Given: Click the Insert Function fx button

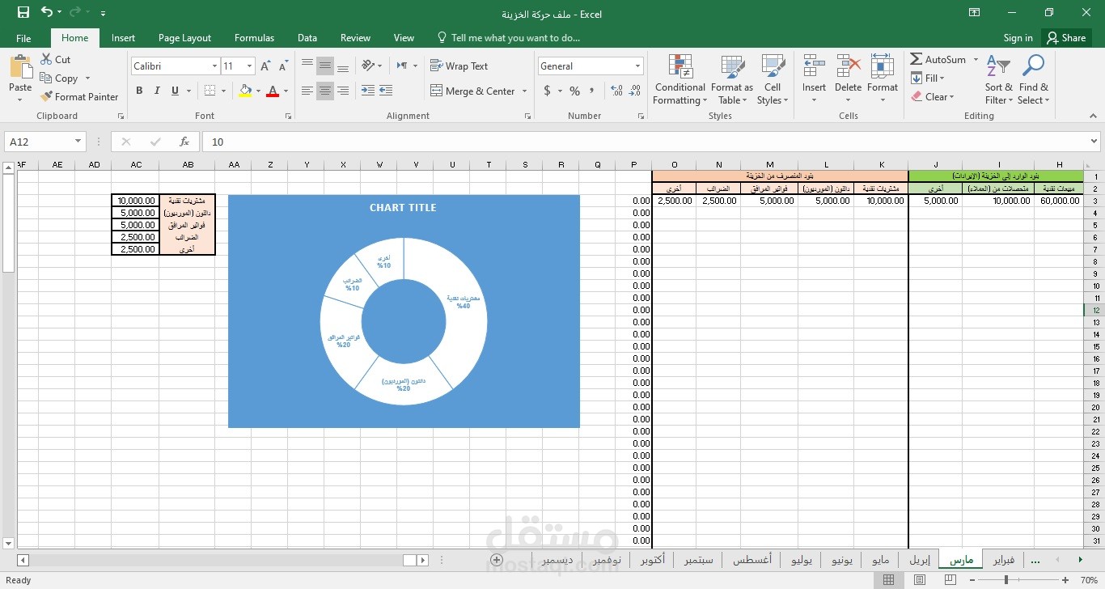Looking at the screenshot, I should pyautogui.click(x=184, y=142).
